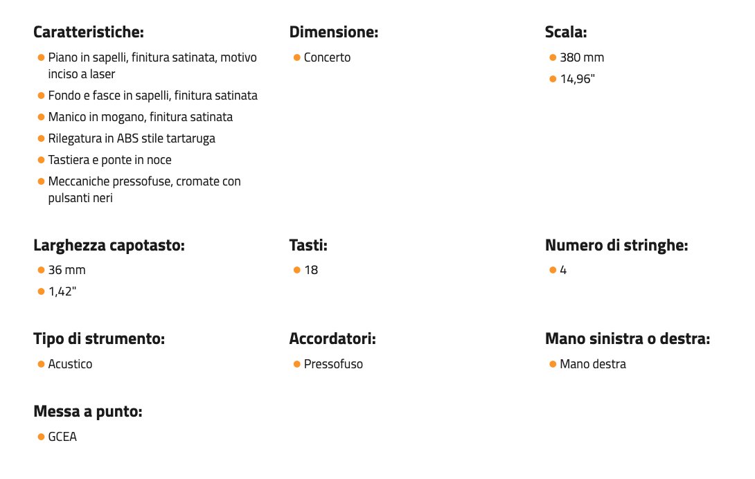Select "Fondo e fasce in sapelli" feature line
The height and width of the screenshot is (479, 755).
coord(152,96)
